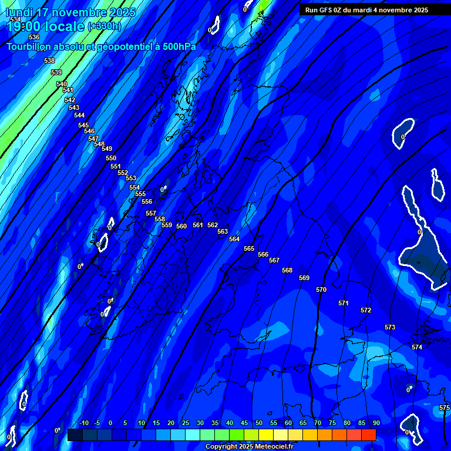Viewport: 451px width, 451px height.
Task: Click the 534 contour label in top-left corner
Action: pyautogui.click(x=15, y=20)
